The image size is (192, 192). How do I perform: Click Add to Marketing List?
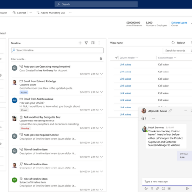click(x=51, y=13)
